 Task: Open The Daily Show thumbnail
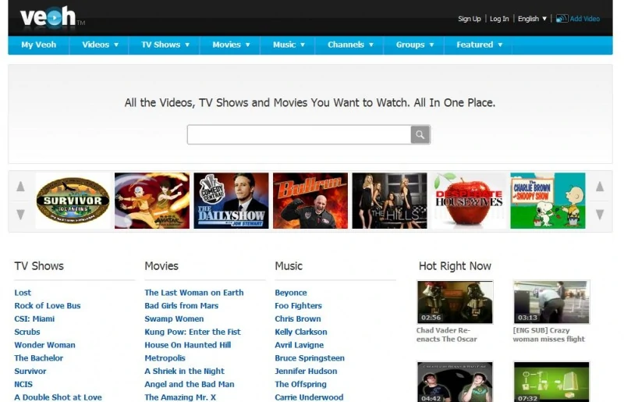pos(231,201)
